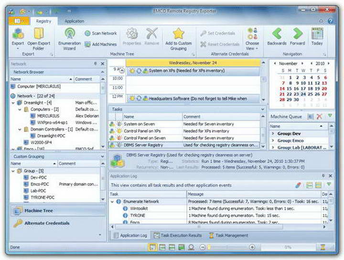Click zoom in plus button
Screen dimensions: 344x260
pos(252,247)
